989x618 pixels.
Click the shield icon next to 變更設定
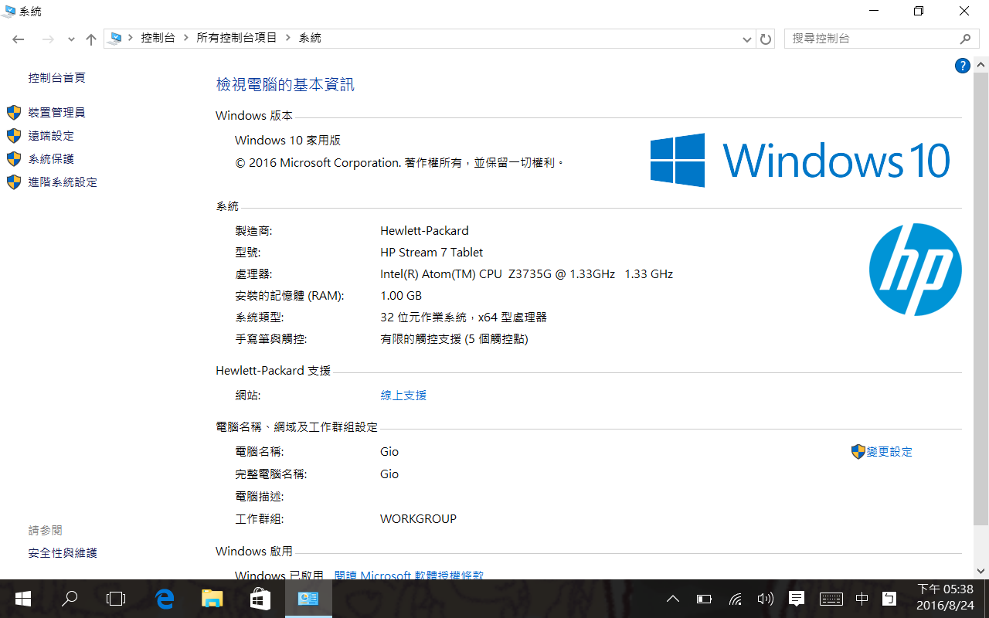tap(858, 452)
